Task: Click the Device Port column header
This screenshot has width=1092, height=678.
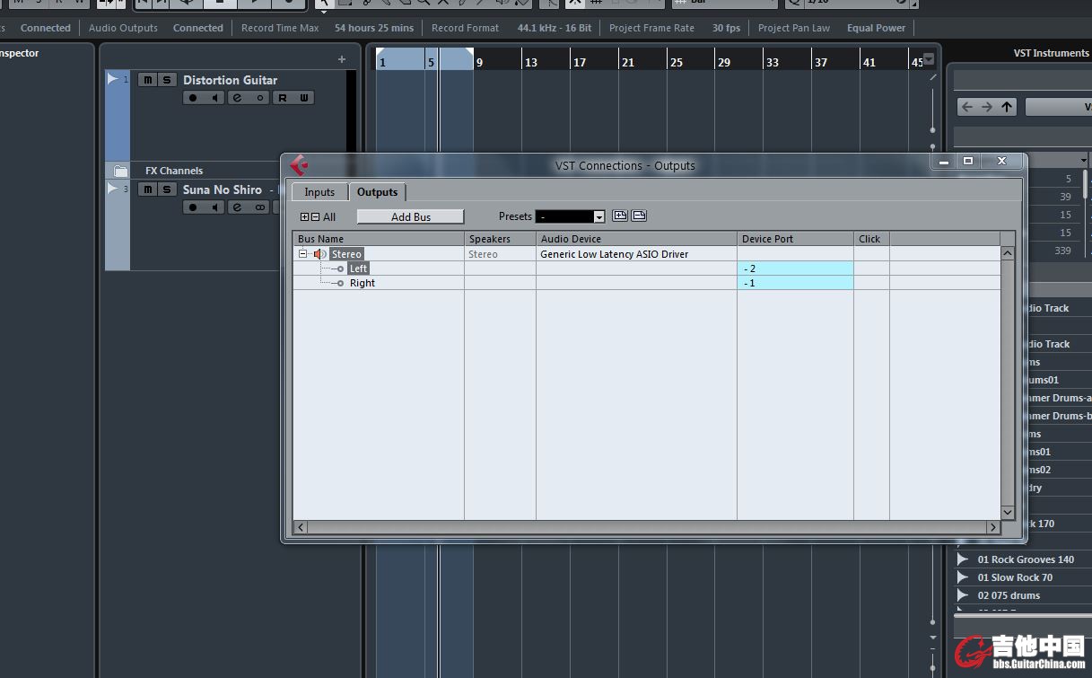Action: (x=795, y=239)
